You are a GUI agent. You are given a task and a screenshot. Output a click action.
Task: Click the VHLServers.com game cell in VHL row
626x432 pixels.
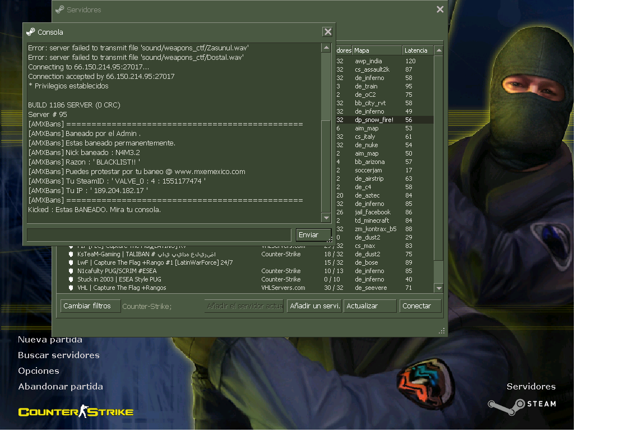[283, 288]
